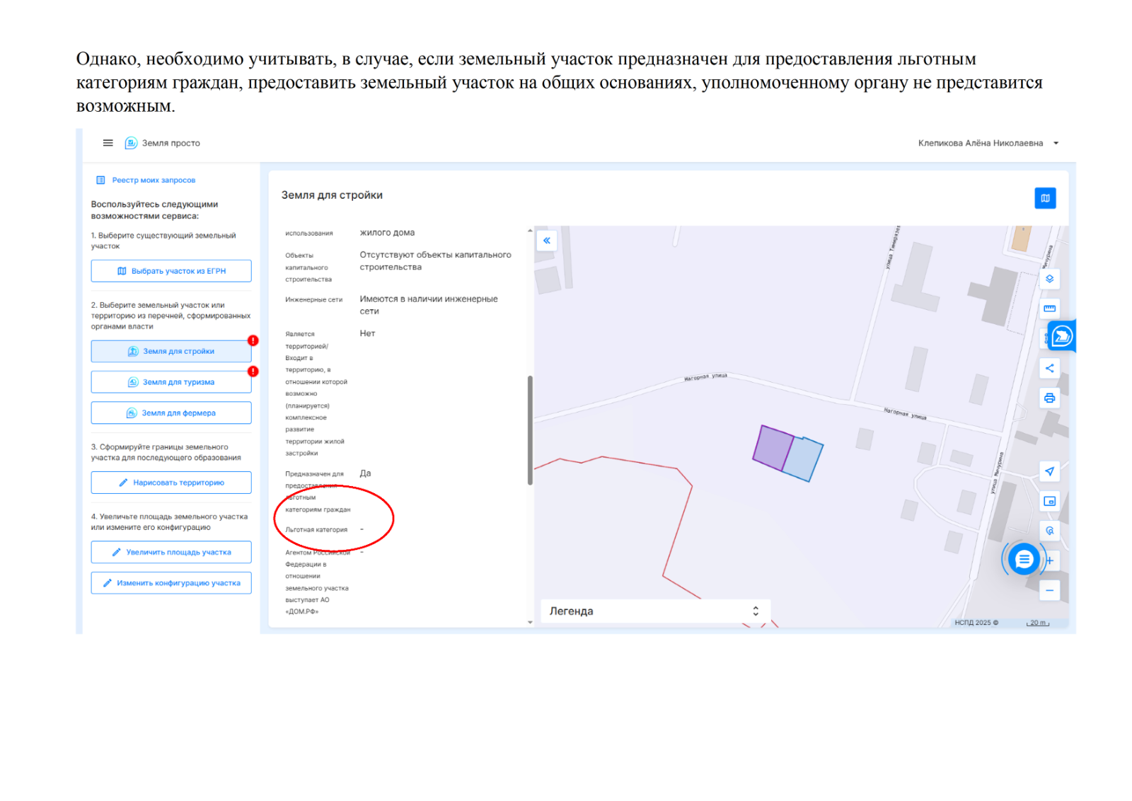Image resolution: width=1132 pixels, height=801 pixels.
Task: Select the ruler measurement tool
Action: click(1049, 309)
